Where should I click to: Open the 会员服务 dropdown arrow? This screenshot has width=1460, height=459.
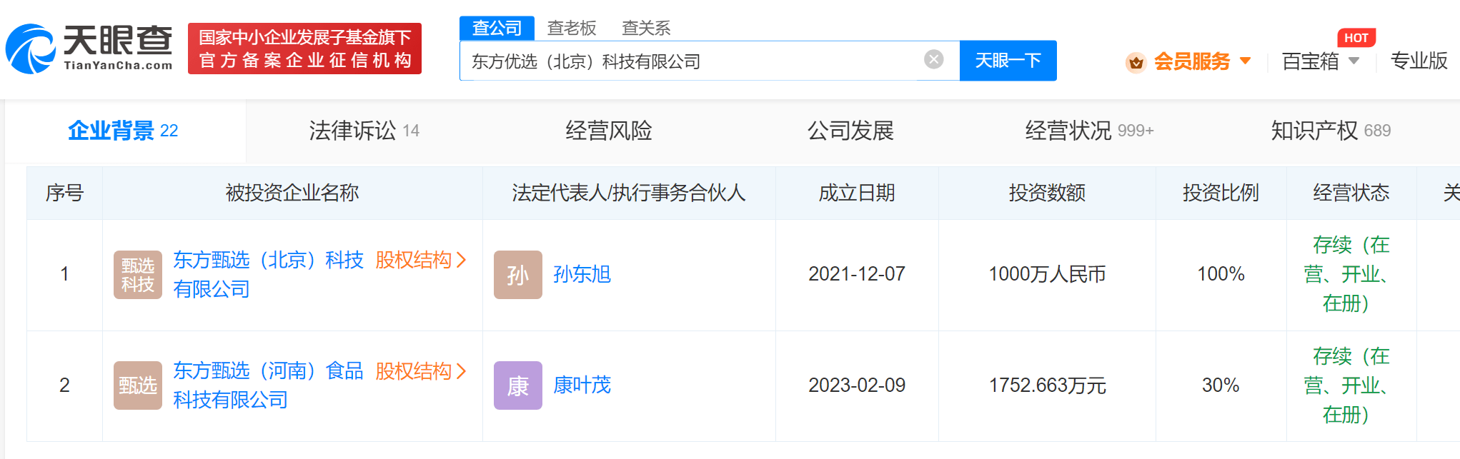1245,61
